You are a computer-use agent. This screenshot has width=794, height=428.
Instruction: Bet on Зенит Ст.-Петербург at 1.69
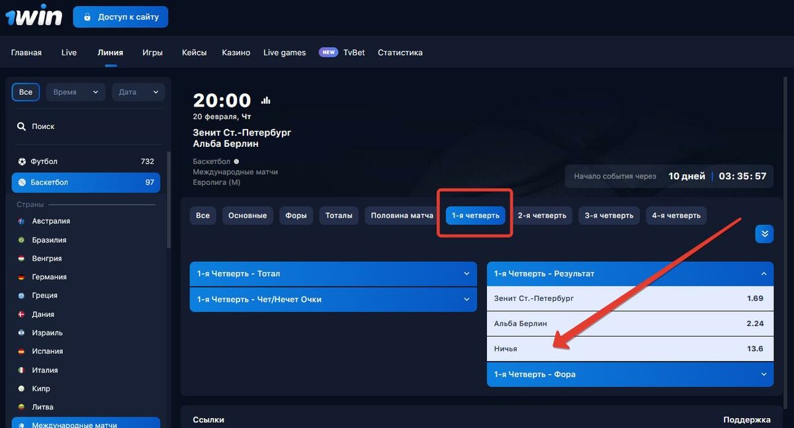[630, 298]
